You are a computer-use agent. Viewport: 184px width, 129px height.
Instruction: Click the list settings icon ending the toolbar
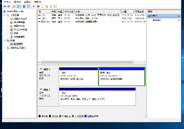point(55,6)
